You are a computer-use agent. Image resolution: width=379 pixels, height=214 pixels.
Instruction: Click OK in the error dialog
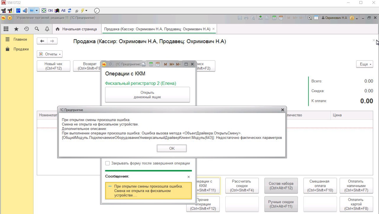pyautogui.click(x=172, y=148)
